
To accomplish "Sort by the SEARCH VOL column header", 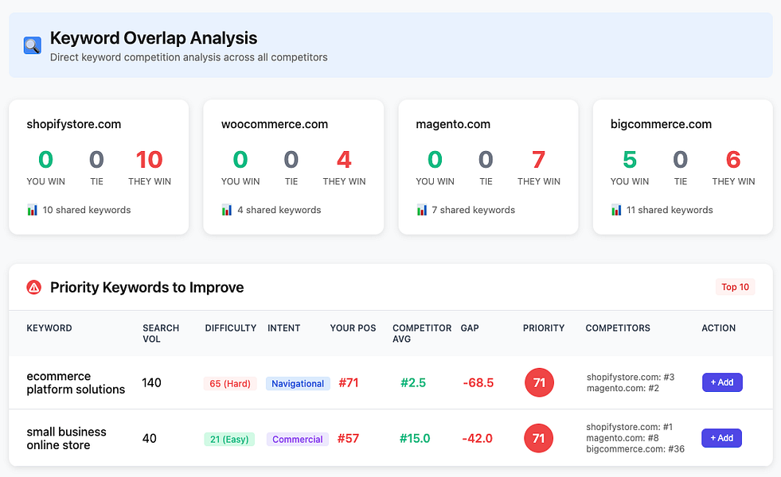I will [162, 332].
